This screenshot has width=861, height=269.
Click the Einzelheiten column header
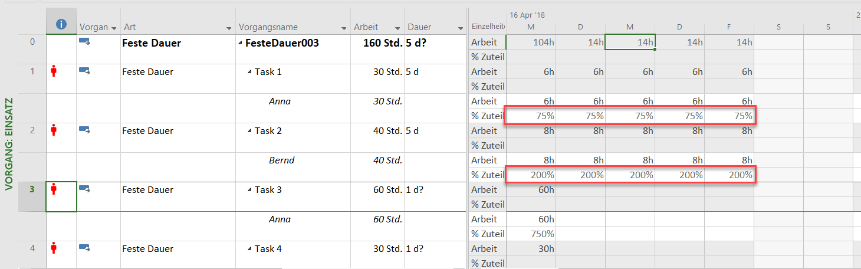coord(487,27)
